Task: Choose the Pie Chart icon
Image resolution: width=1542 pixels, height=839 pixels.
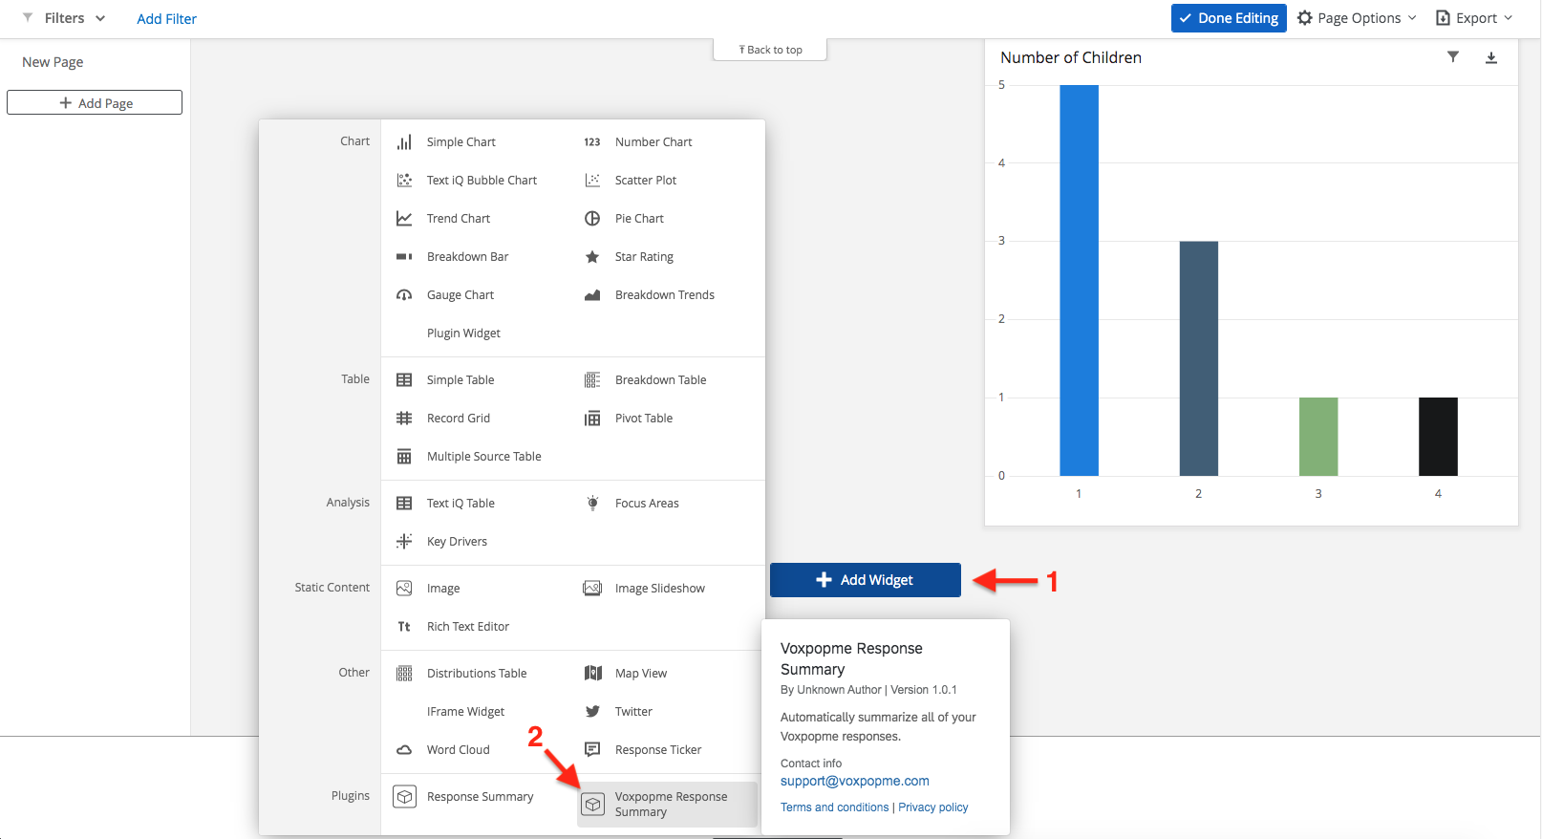Action: (592, 219)
